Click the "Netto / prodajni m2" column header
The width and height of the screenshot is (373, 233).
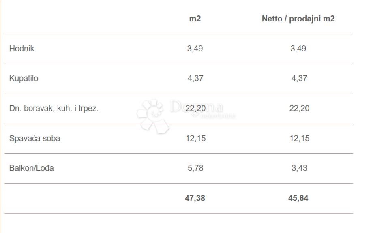click(298, 19)
